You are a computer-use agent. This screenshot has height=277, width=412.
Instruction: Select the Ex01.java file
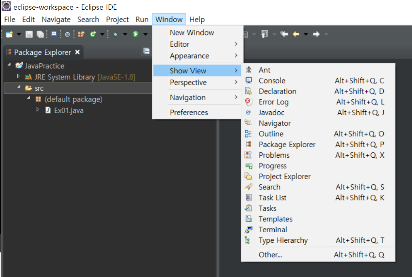pyautogui.click(x=64, y=110)
